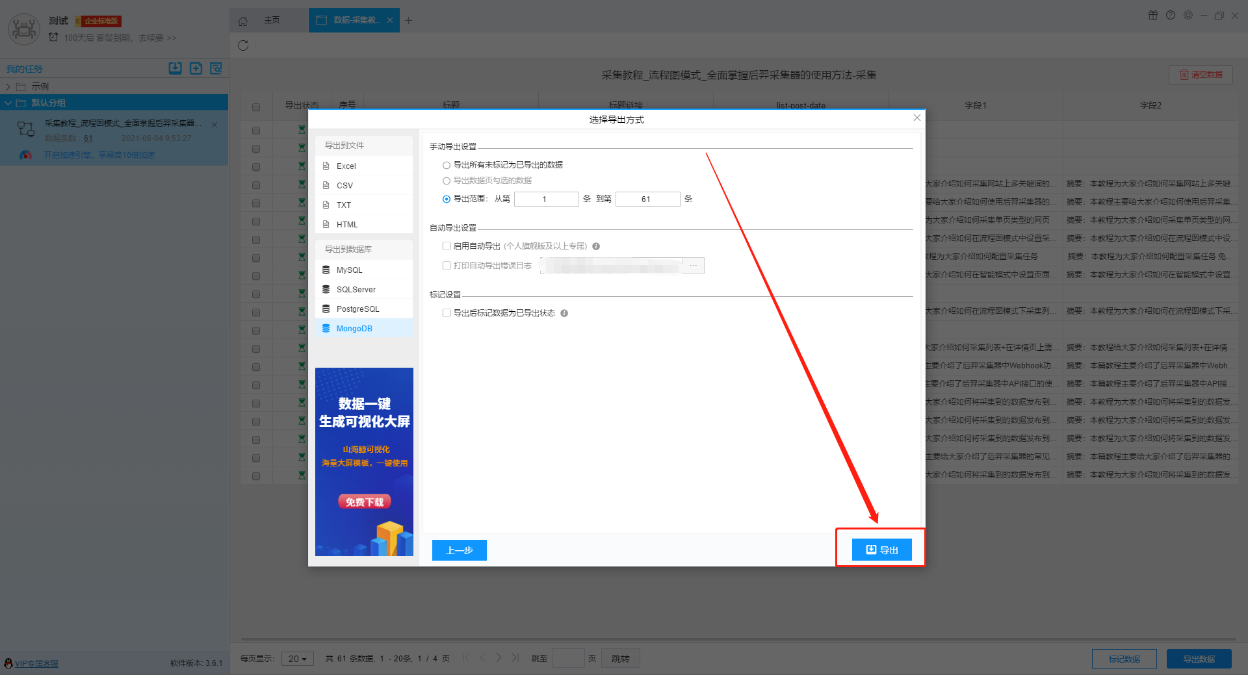Open help with the question mark icon
Image resolution: width=1248 pixels, height=675 pixels.
(x=1171, y=16)
